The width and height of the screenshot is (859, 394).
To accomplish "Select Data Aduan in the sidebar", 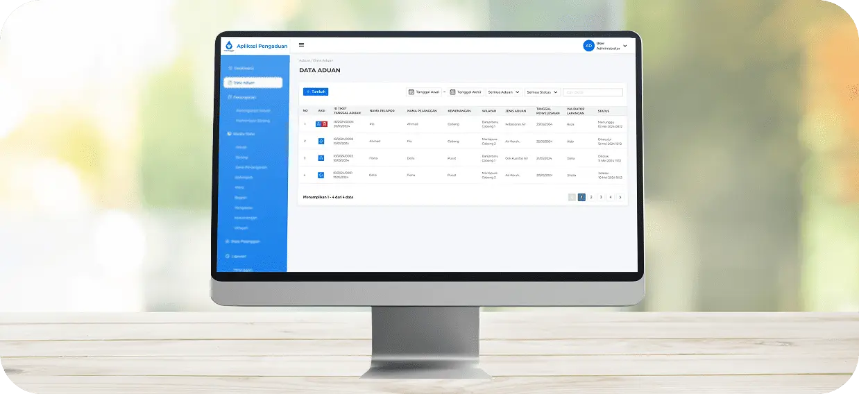I will (x=253, y=83).
